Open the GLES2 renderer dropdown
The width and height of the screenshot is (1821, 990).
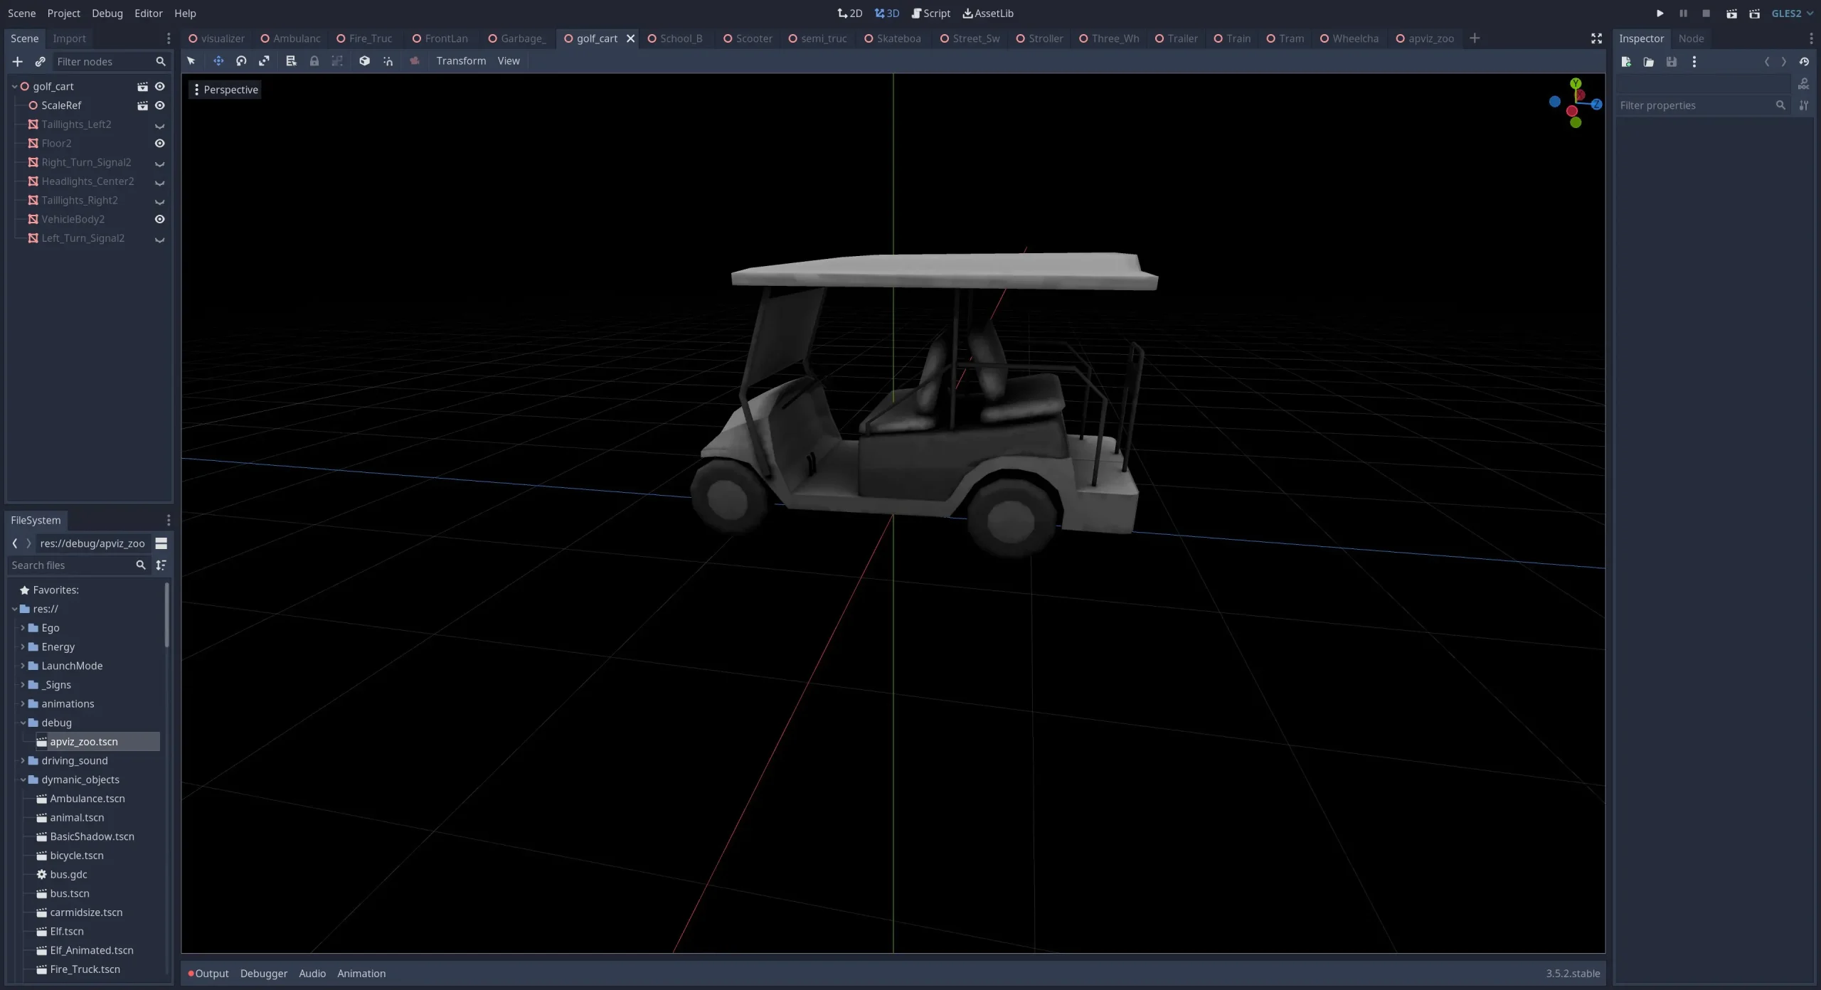click(x=1792, y=14)
